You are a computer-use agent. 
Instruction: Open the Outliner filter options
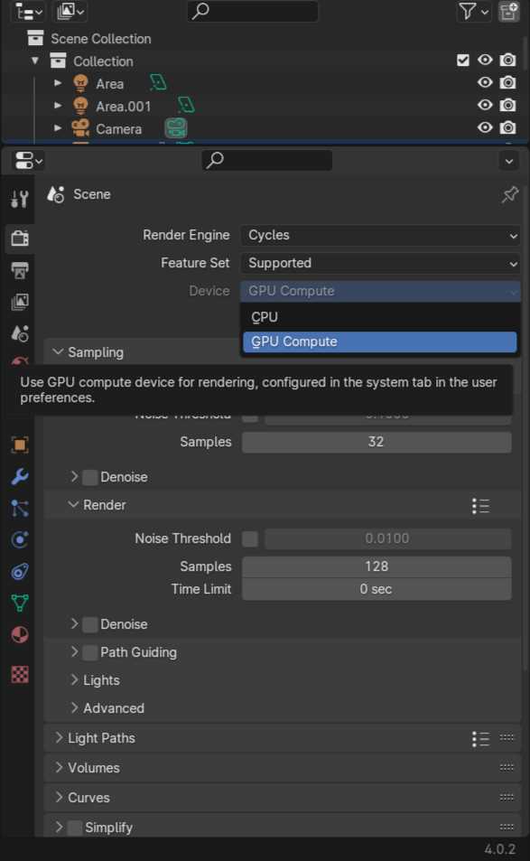click(473, 11)
